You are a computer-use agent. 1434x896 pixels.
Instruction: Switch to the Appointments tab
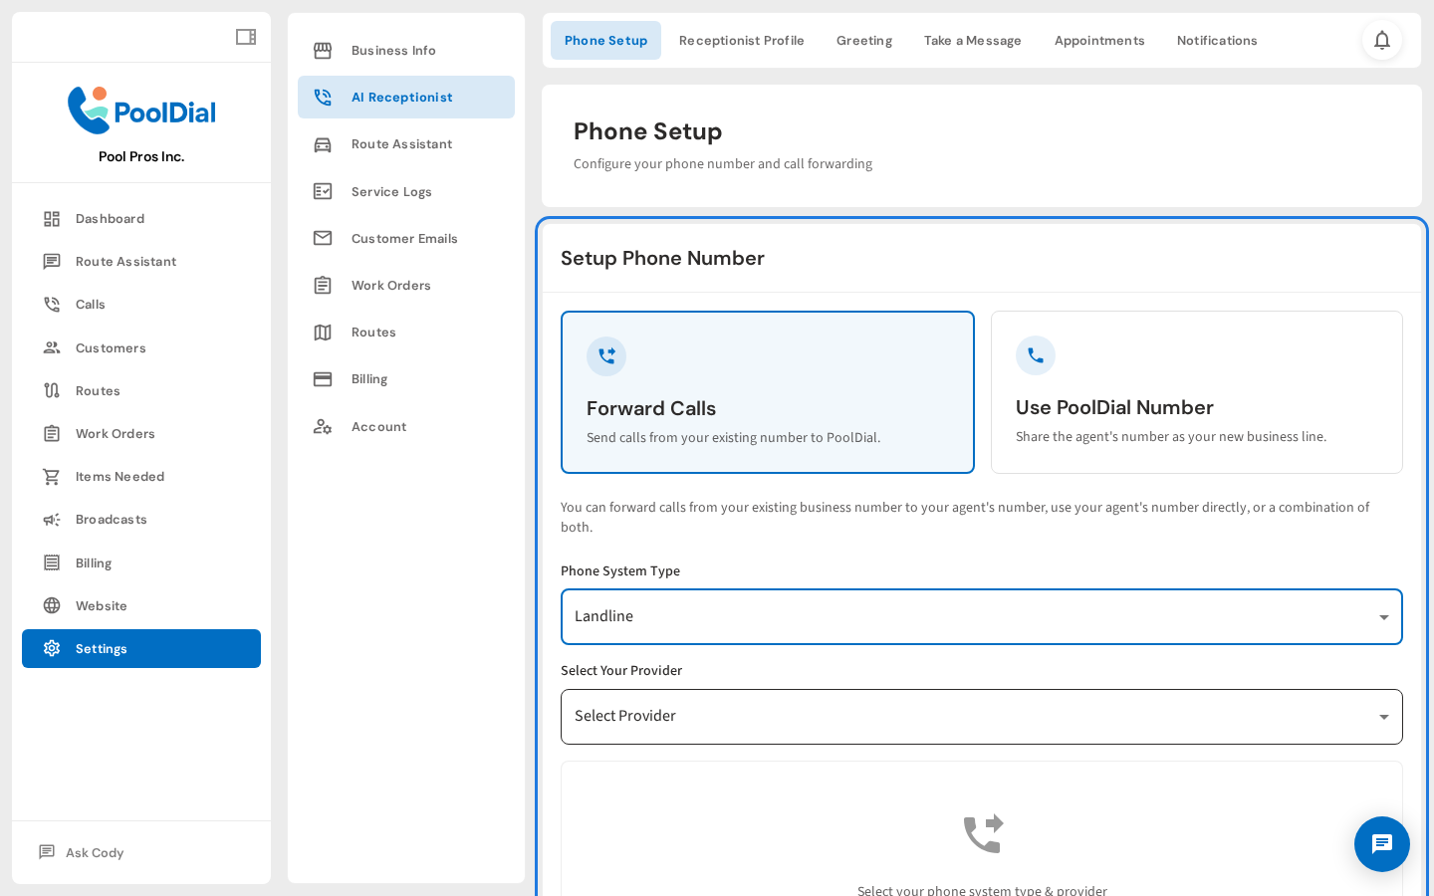coord(1099,40)
